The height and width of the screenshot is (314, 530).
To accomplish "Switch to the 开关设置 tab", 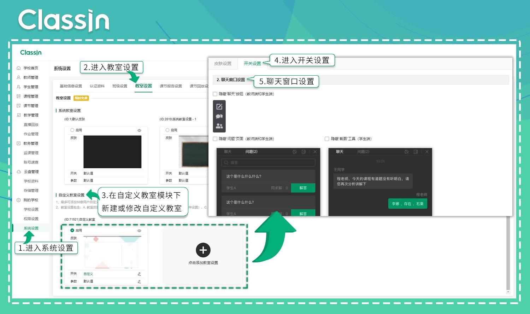I will point(252,64).
